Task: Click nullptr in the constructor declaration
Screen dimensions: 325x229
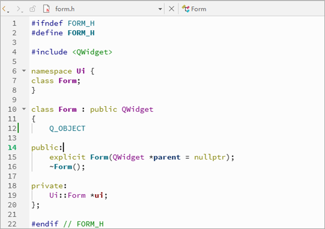Action: pyautogui.click(x=210, y=157)
